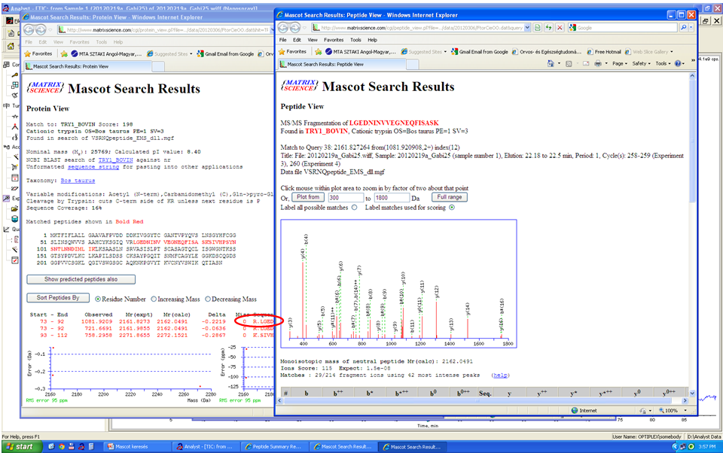Open Peptide Summary Re... taskbar item
The image size is (723, 453).
coord(274,446)
